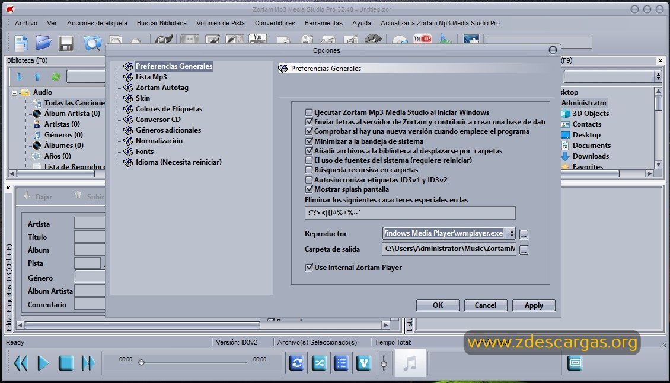Browse for Carpeta de salida folder

pos(524,249)
